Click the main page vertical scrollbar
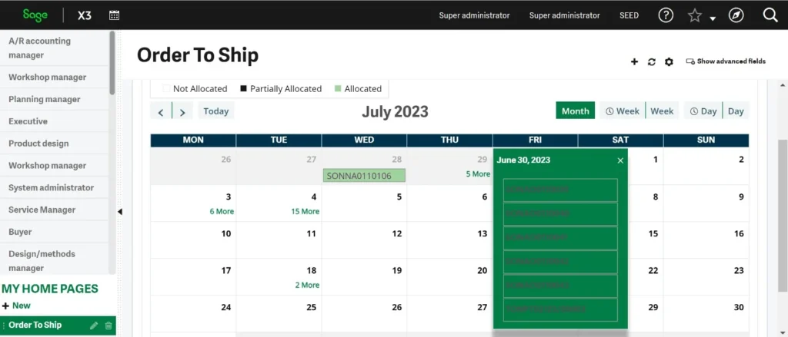Image resolution: width=788 pixels, height=337 pixels. pos(783,216)
